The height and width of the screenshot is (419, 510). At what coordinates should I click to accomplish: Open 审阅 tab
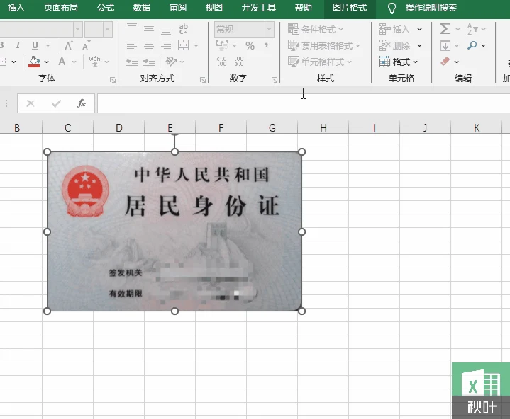(x=178, y=8)
